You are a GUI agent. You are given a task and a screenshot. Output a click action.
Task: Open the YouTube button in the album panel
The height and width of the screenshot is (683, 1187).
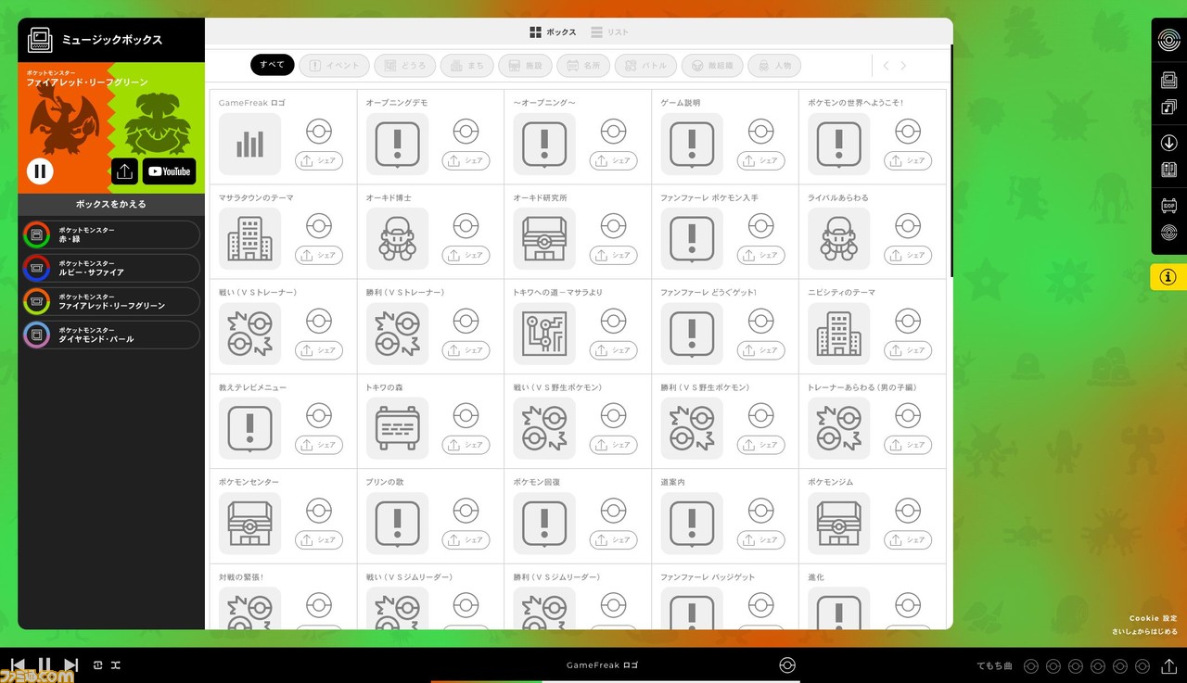169,171
